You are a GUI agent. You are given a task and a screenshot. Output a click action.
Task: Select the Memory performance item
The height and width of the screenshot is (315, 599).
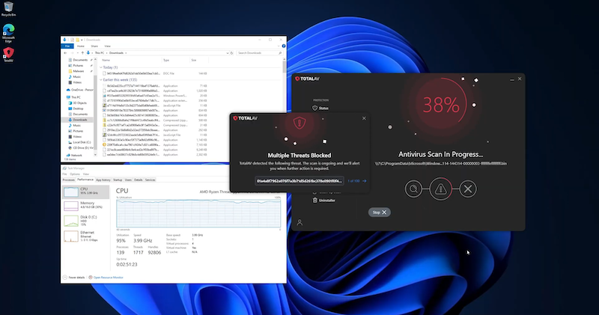click(85, 206)
